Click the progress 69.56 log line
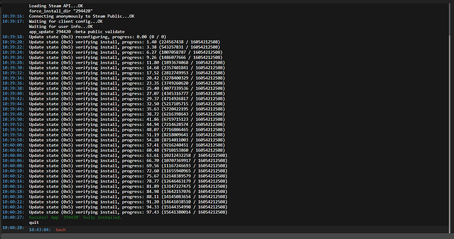Screen dimensions: 454x239 [x=128, y=166]
